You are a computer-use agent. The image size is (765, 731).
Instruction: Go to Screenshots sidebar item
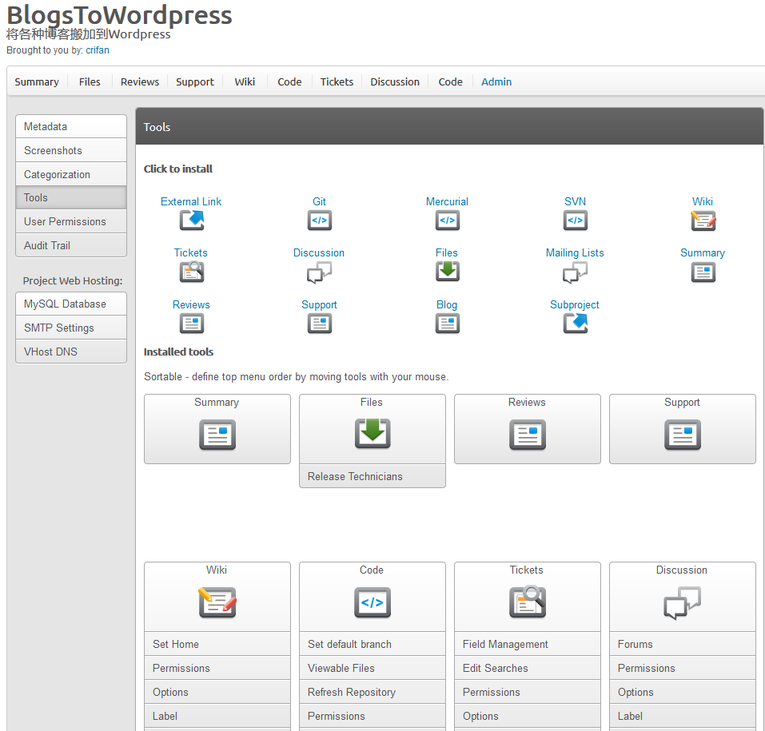(x=71, y=150)
